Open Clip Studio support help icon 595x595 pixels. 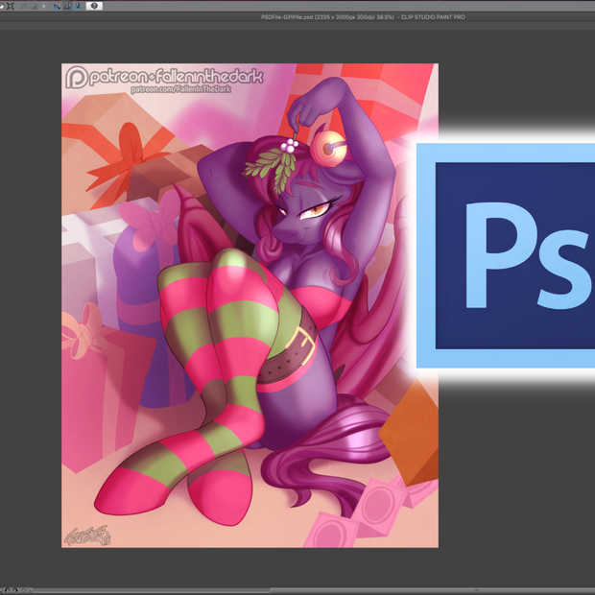point(94,6)
